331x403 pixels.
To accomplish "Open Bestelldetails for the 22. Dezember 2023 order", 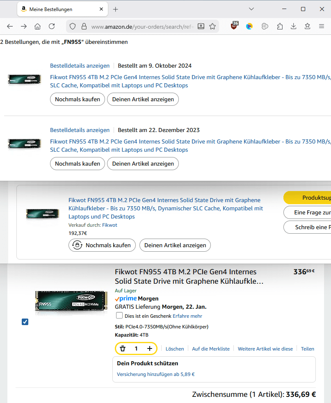I will coord(80,130).
